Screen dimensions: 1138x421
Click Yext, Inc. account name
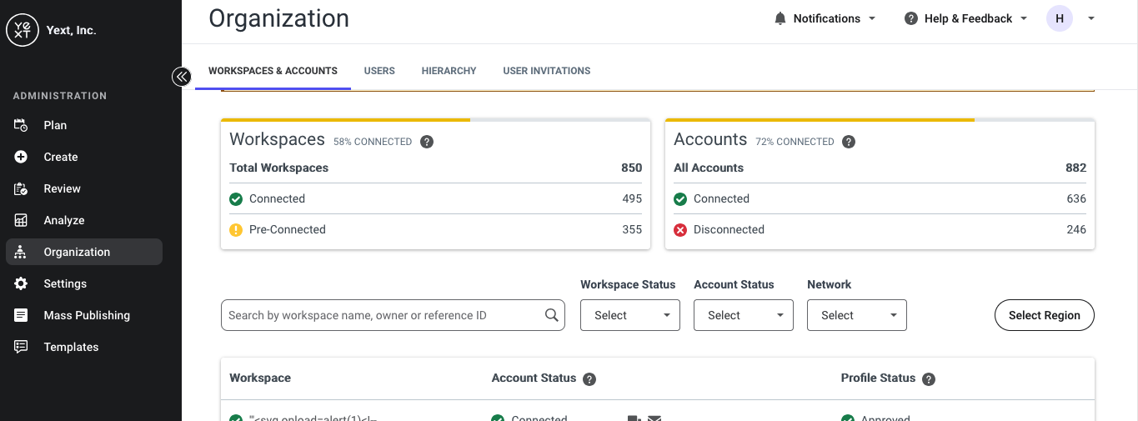click(x=71, y=30)
